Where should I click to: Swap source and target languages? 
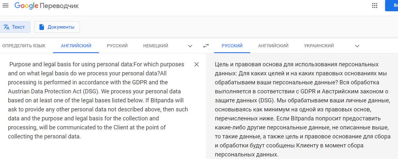pos(206,46)
